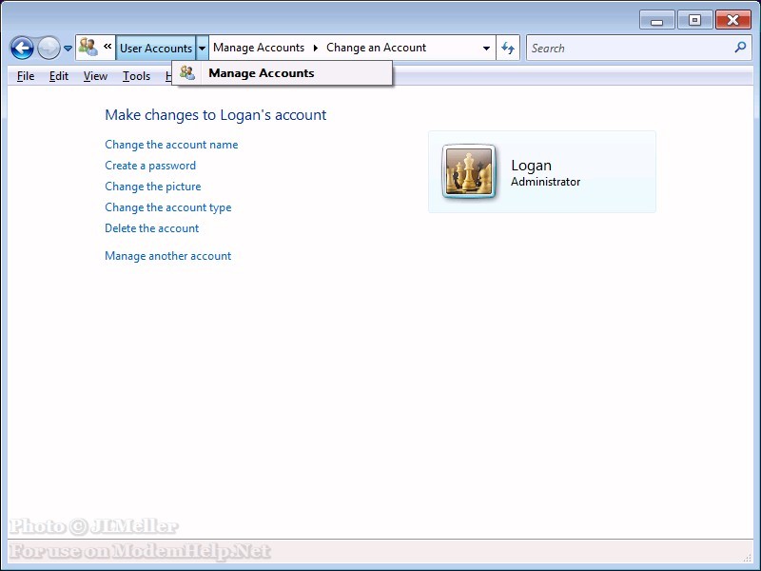Select Manage Accounts breadcrumb segment
761x571 pixels.
click(x=259, y=48)
